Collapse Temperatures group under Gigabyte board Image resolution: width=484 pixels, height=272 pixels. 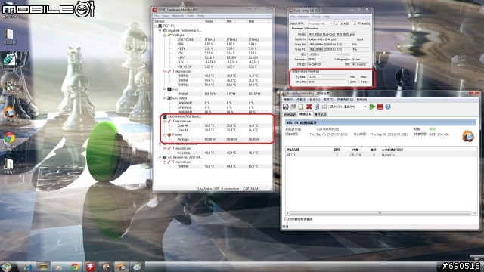tap(165, 71)
